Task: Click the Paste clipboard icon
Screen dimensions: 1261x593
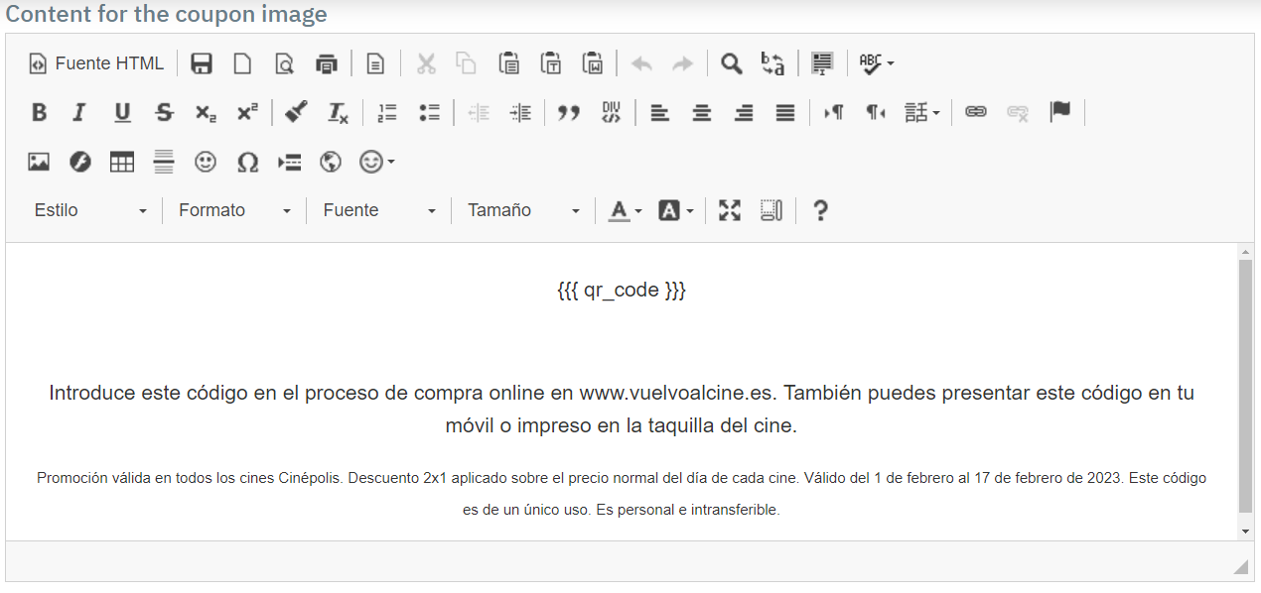Action: pyautogui.click(x=508, y=63)
